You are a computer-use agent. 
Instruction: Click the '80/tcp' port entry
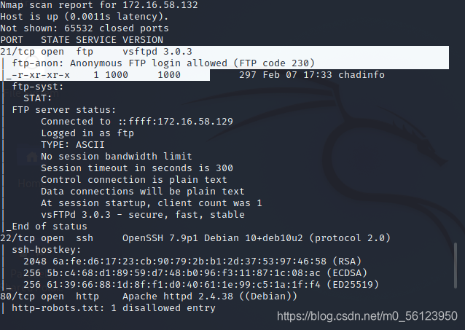(x=17, y=296)
